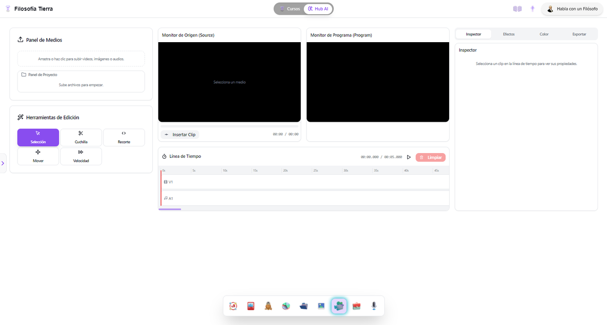Click the purple up-arrow icon in header
The height and width of the screenshot is (325, 607).
533,9
